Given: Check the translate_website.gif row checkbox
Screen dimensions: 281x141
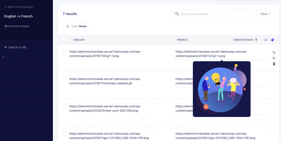Looking at the screenshot, I should tap(65, 79).
